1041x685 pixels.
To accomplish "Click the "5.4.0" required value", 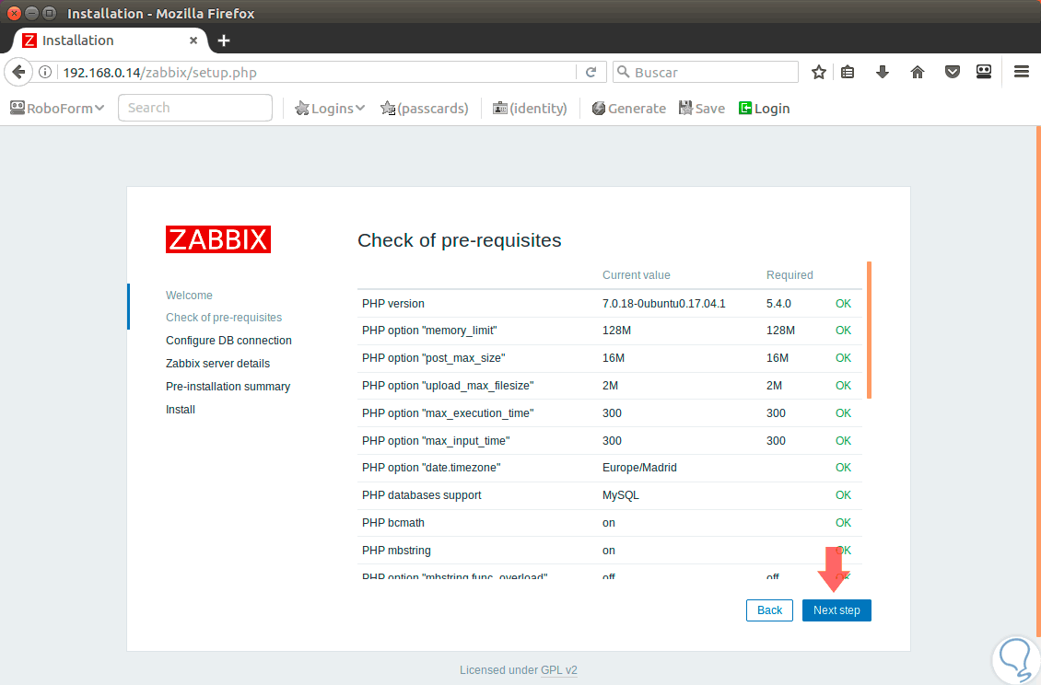I will [778, 303].
